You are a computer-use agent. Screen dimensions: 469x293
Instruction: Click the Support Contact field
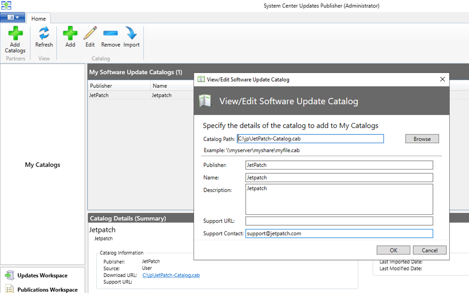click(339, 233)
